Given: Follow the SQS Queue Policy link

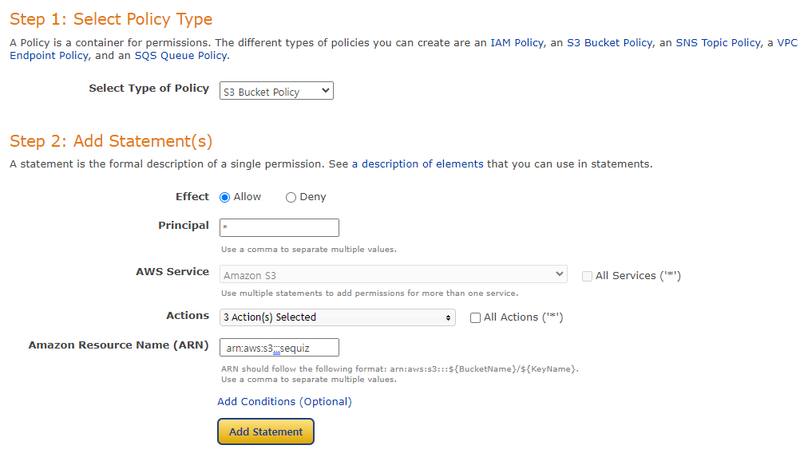Looking at the screenshot, I should pyautogui.click(x=181, y=55).
